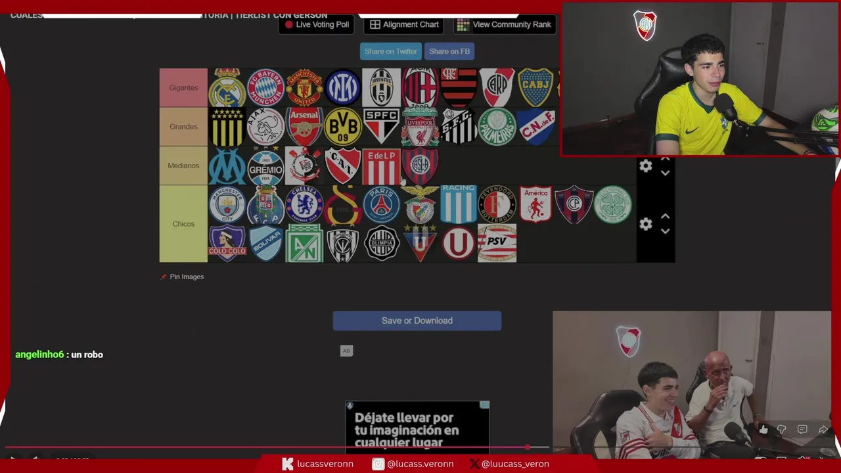The height and width of the screenshot is (473, 841).
Task: Share the tier list on Twitter
Action: [x=391, y=51]
